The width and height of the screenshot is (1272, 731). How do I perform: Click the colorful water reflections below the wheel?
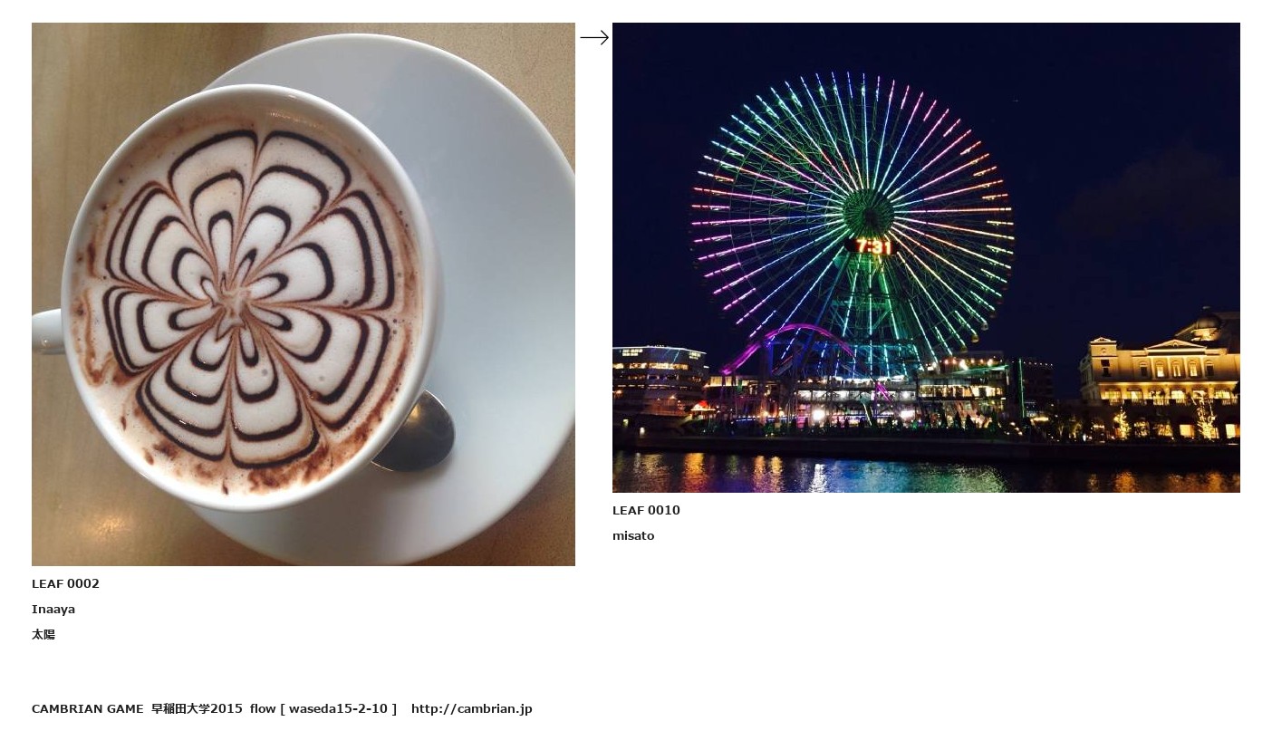(x=926, y=472)
